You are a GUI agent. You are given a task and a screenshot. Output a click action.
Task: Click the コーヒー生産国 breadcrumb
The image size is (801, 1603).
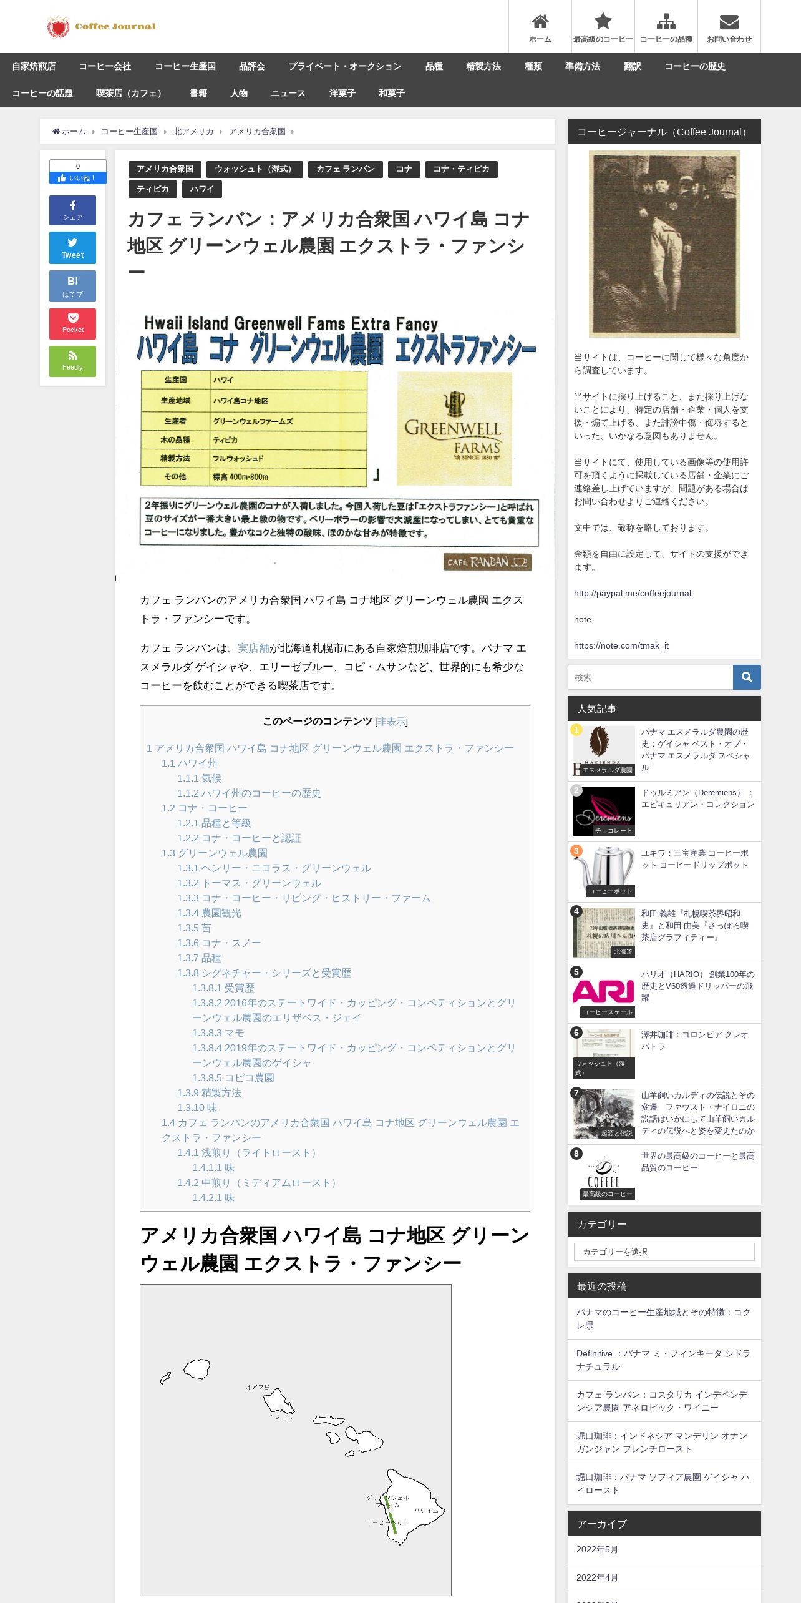coord(129,132)
